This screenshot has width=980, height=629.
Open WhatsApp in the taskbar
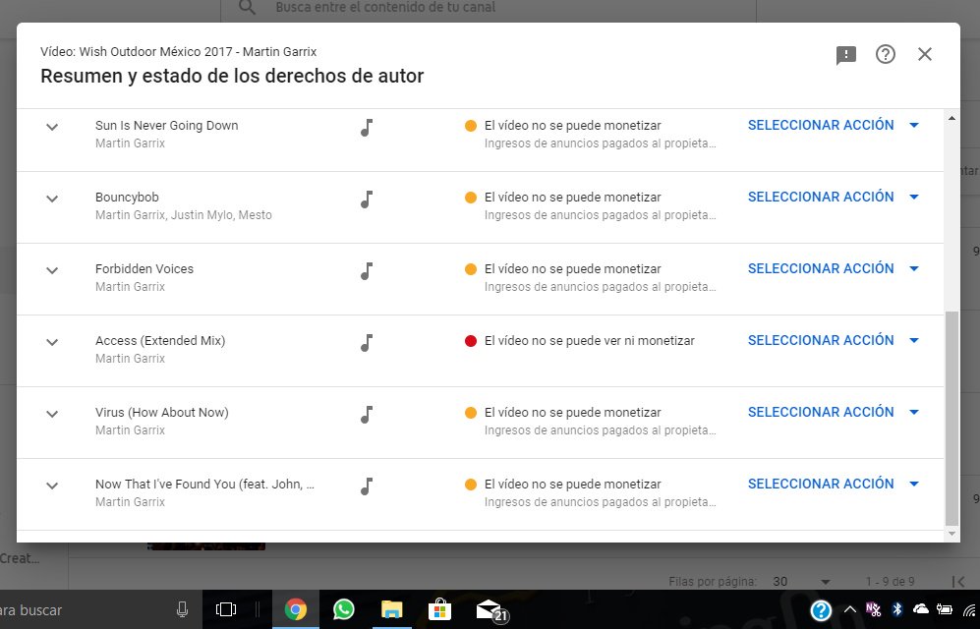tap(343, 609)
